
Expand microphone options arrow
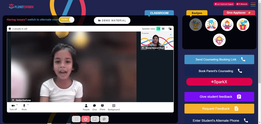click(x=28, y=105)
